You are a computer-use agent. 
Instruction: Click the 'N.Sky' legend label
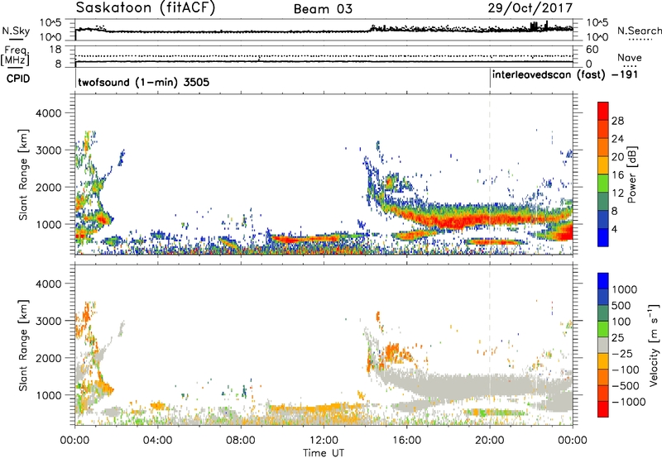click(x=16, y=31)
